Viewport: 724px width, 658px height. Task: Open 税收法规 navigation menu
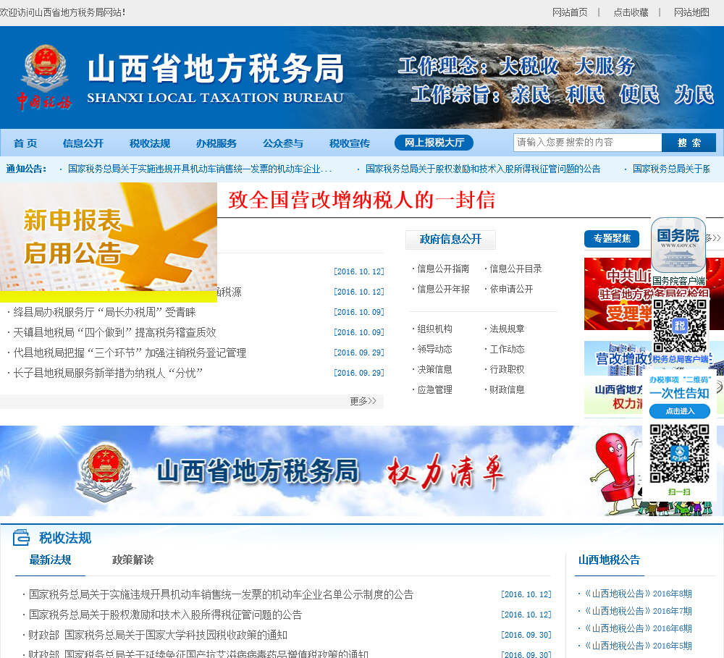[150, 143]
